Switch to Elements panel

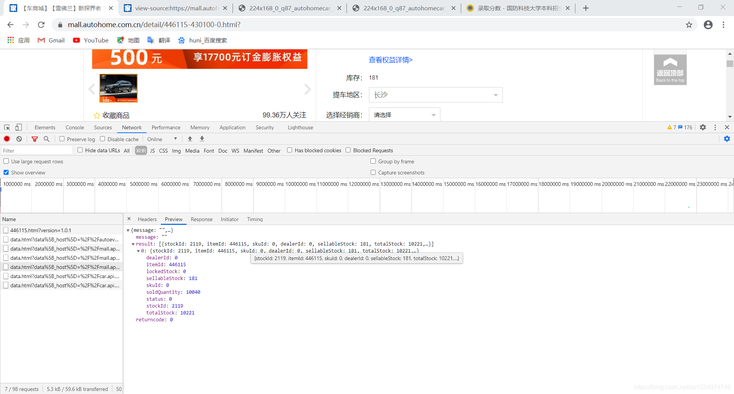[x=45, y=127]
